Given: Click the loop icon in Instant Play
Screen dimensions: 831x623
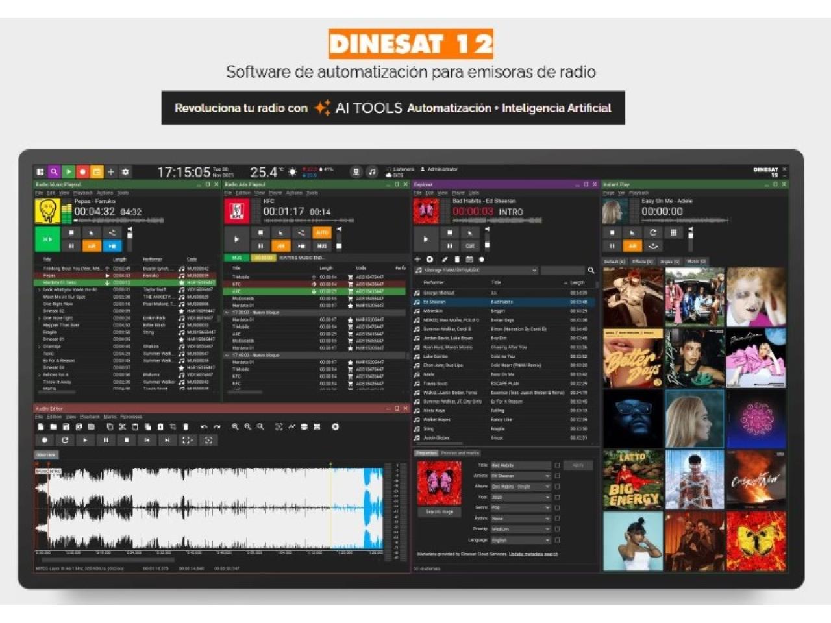Looking at the screenshot, I should (x=652, y=232).
